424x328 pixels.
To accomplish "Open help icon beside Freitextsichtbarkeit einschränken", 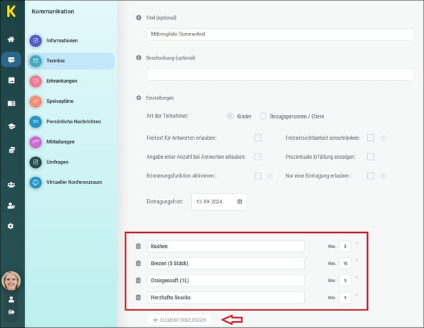I will point(383,138).
